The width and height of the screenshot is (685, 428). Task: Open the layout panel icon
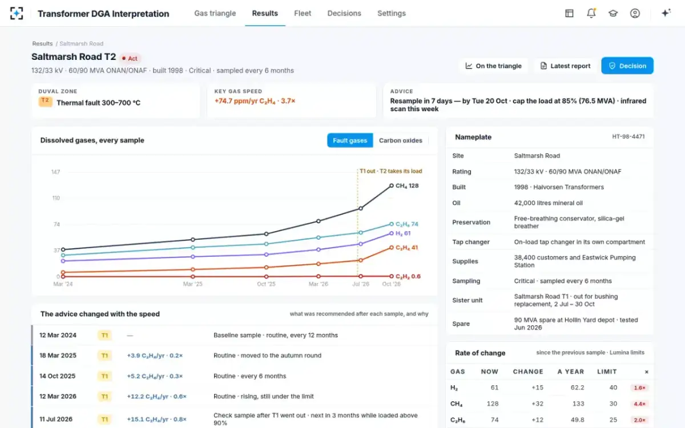(569, 13)
